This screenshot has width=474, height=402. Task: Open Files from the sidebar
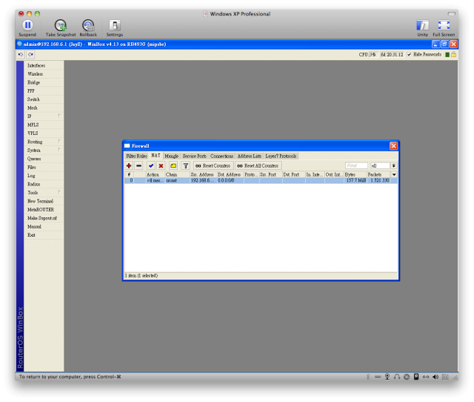(44, 167)
